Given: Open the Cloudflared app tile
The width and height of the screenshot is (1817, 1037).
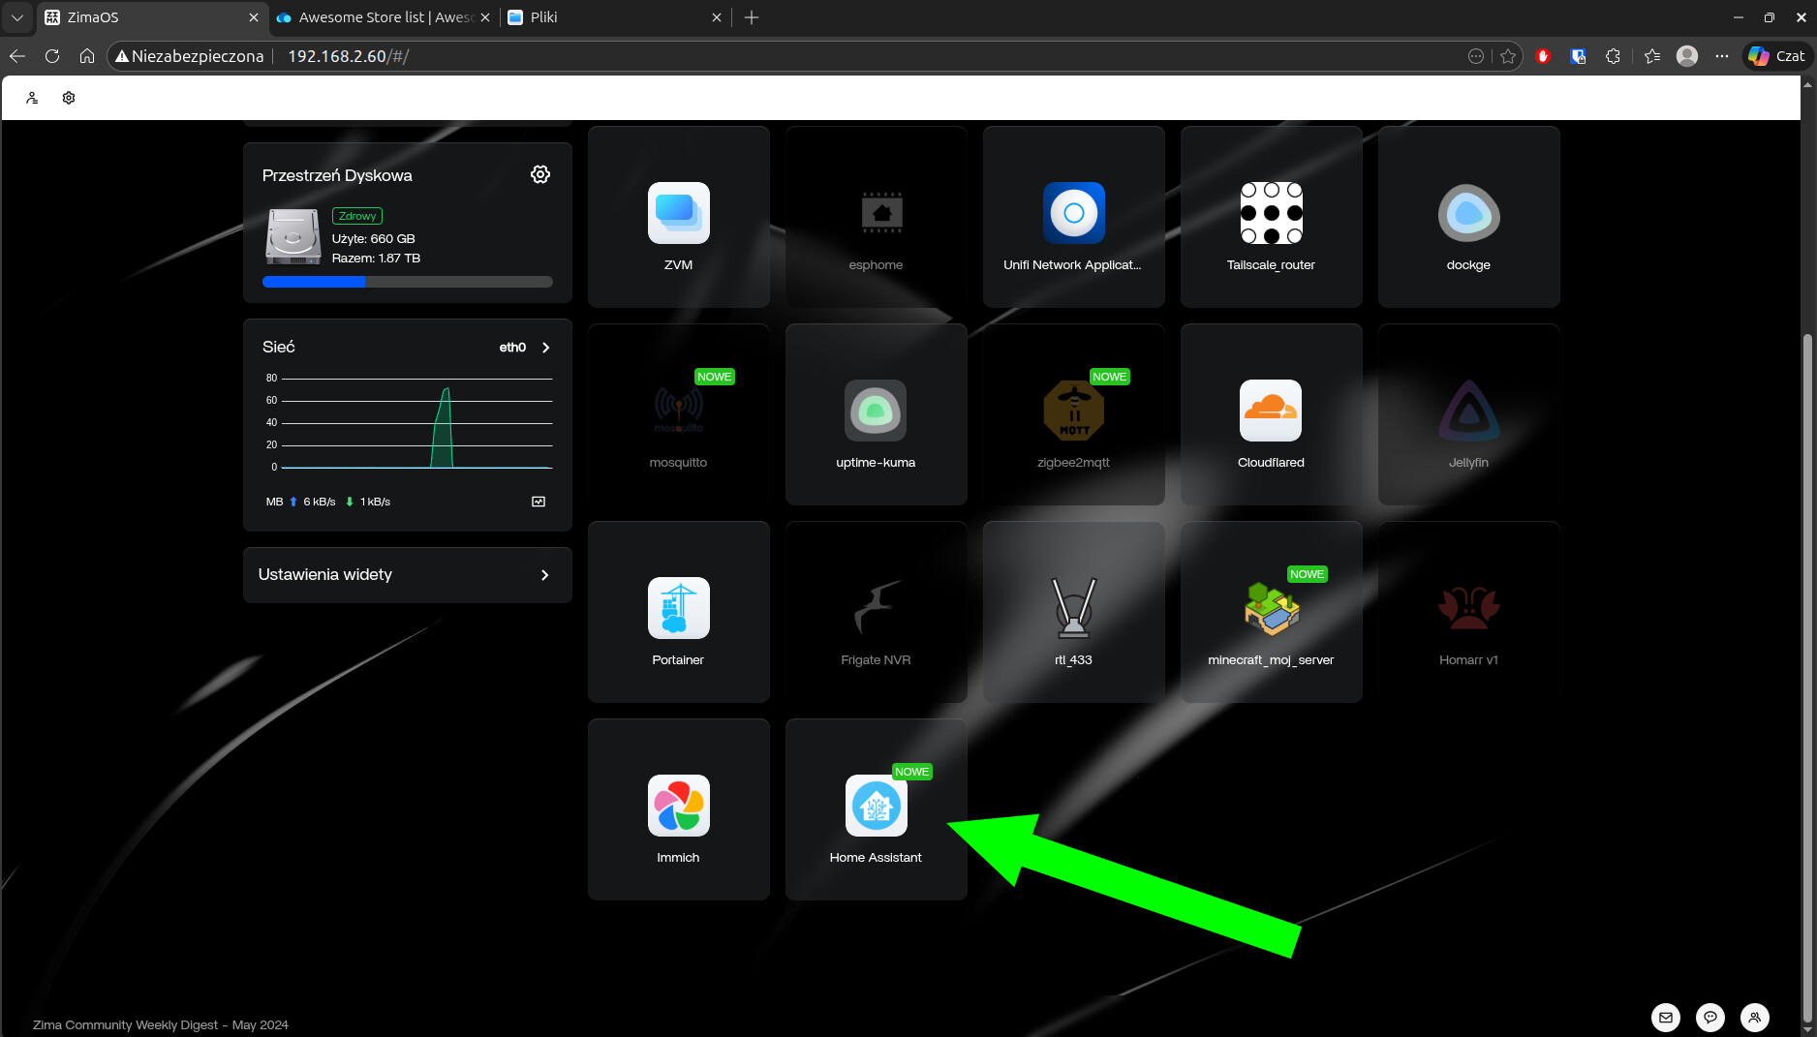Looking at the screenshot, I should point(1271,412).
